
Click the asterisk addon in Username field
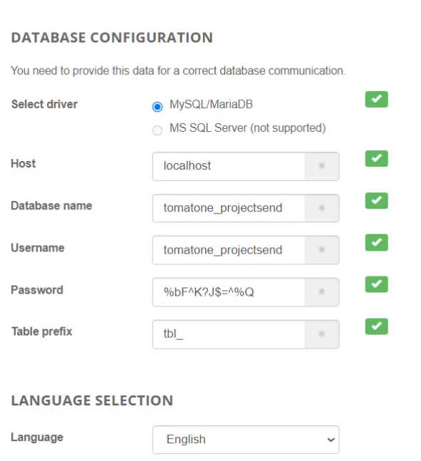[x=322, y=250]
